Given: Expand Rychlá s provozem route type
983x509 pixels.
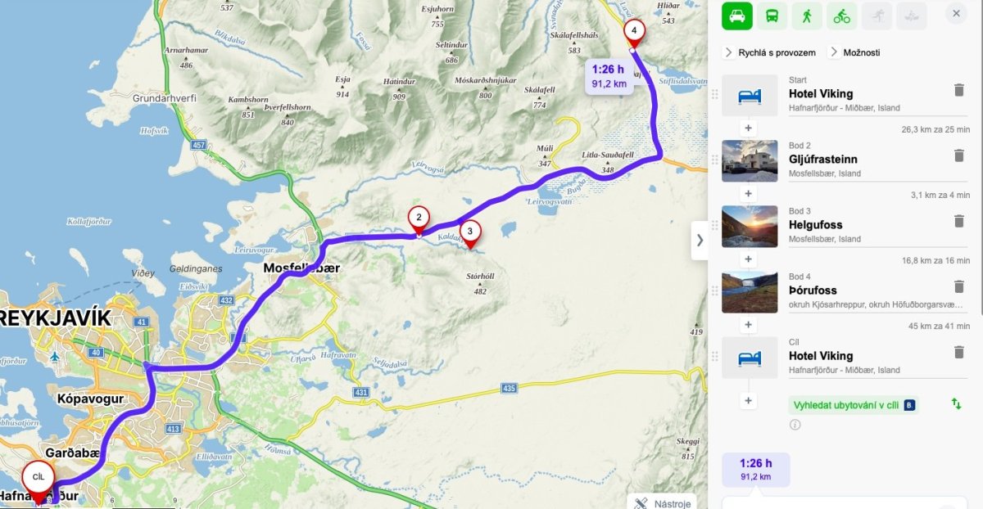Looking at the screenshot, I should click(769, 52).
